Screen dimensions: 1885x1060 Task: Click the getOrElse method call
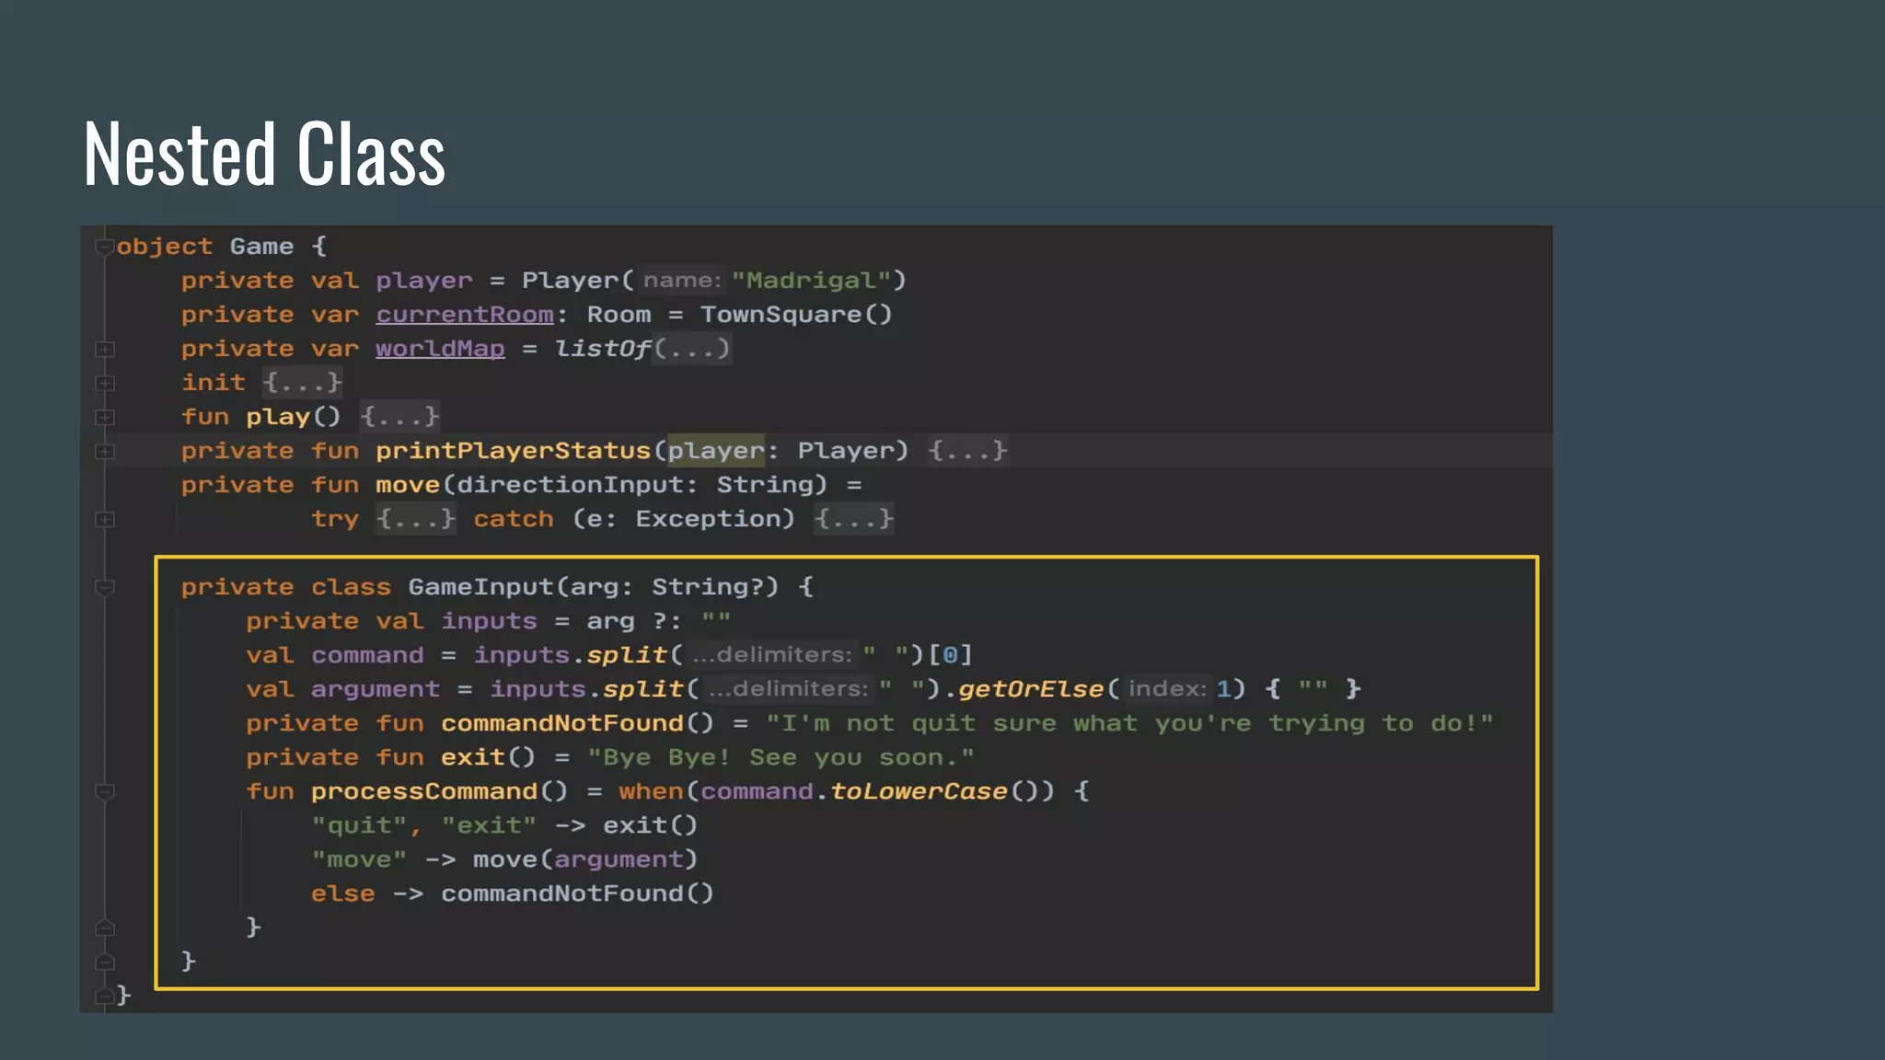click(1031, 689)
